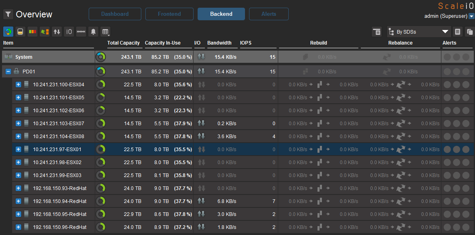Switch to the Dashboard tab
The width and height of the screenshot is (475, 235).
tap(115, 14)
